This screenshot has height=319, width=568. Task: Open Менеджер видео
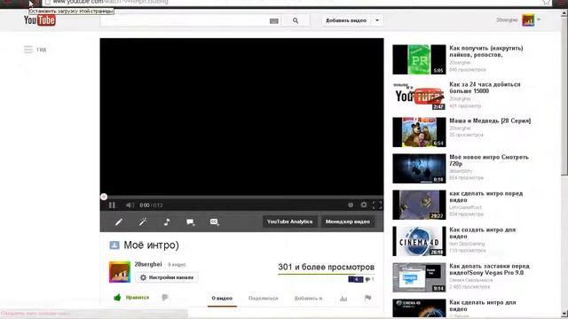pos(347,222)
